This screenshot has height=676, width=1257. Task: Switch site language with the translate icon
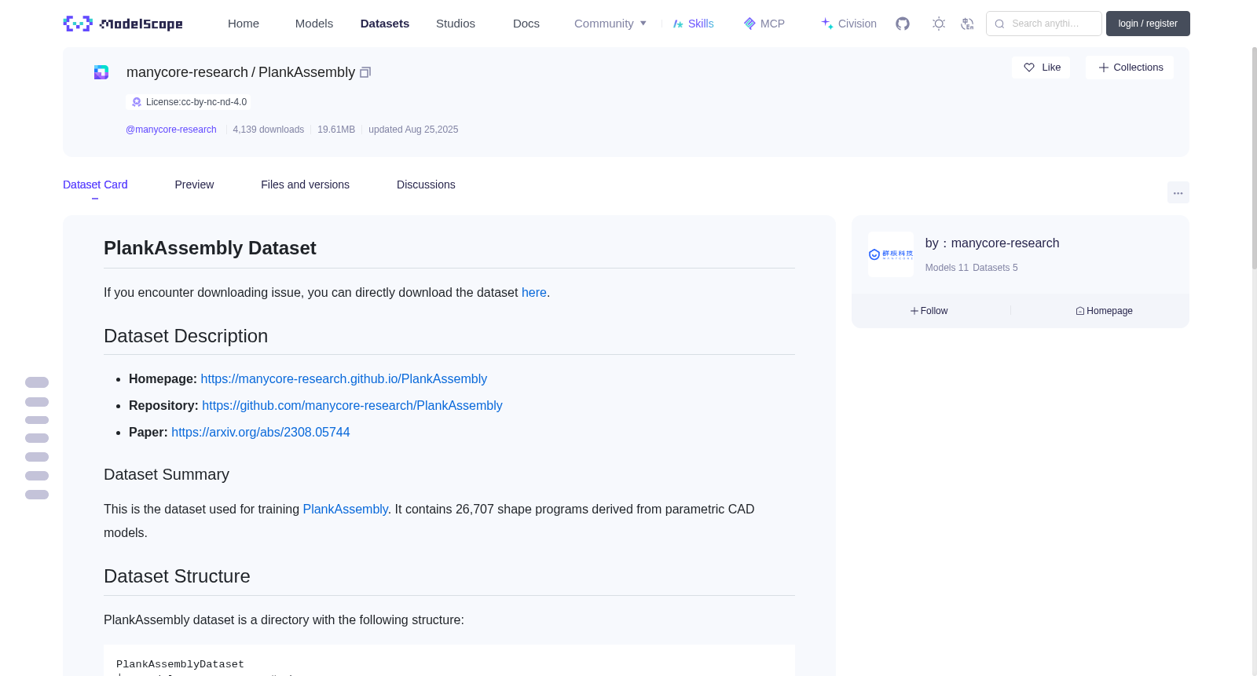(x=967, y=24)
